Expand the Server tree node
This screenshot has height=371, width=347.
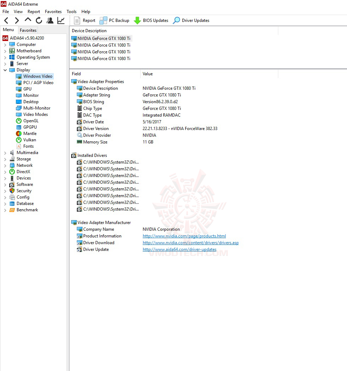[x=5, y=64]
